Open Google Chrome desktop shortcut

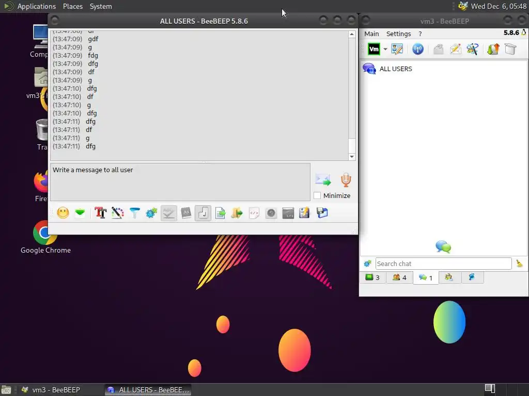[x=45, y=236]
